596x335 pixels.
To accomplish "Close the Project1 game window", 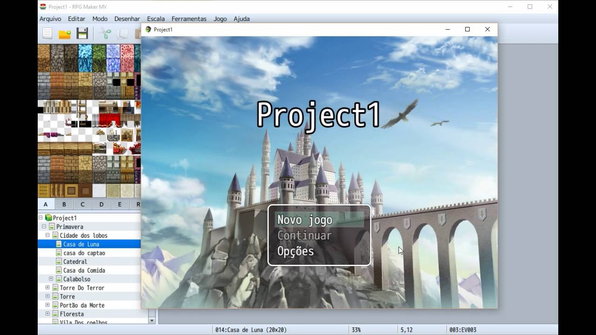I will point(488,29).
